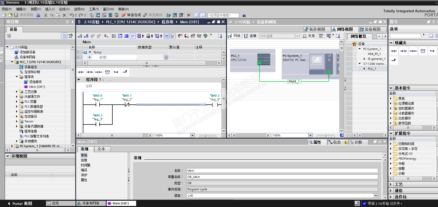Expand PLC 变量 in project tree
Image resolution: width=438 pixels, height=207 pixels.
[17, 102]
